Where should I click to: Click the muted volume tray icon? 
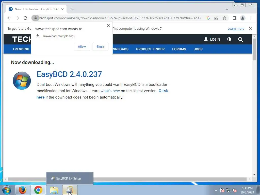(234, 190)
